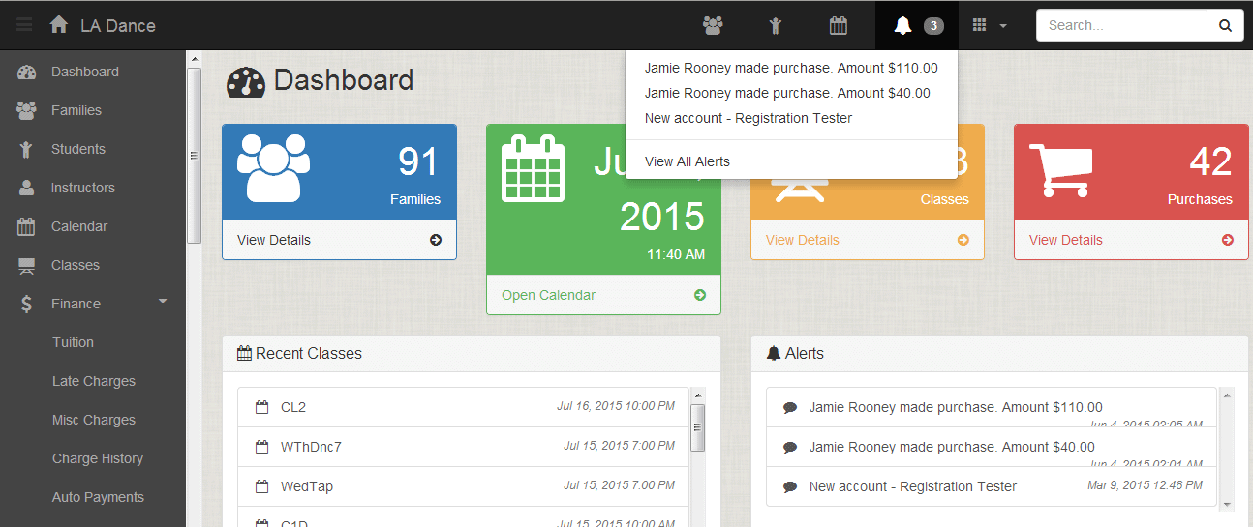The height and width of the screenshot is (527, 1253).
Task: Click the home icon beside LA Dance
Action: pos(59,25)
